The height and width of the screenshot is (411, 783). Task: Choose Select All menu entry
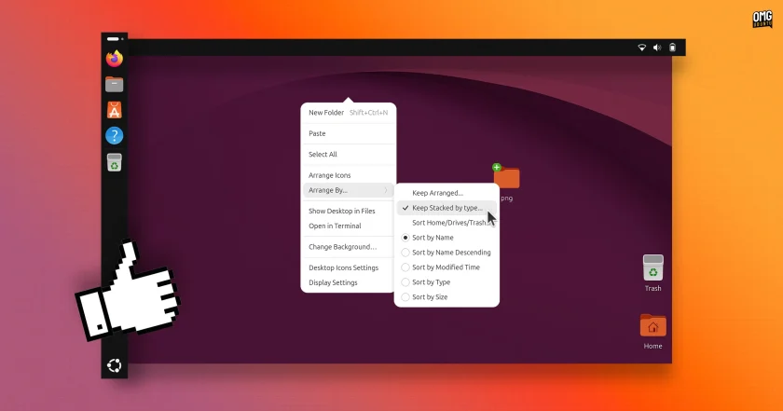tap(349, 155)
